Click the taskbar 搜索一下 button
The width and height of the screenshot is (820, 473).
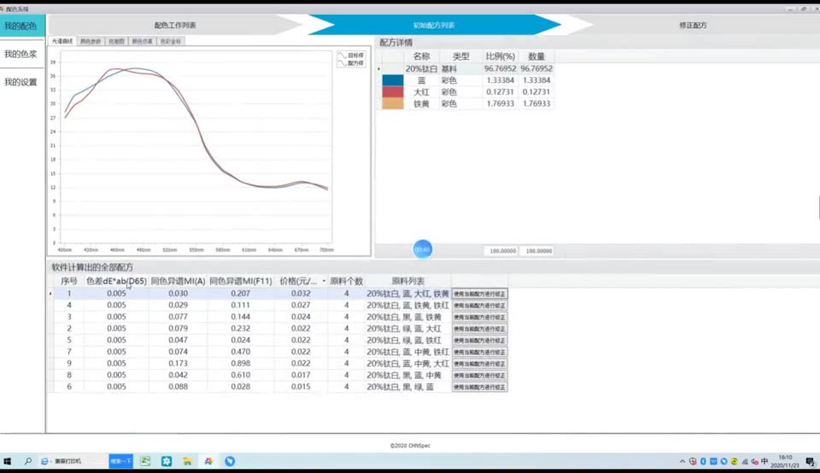[120, 461]
